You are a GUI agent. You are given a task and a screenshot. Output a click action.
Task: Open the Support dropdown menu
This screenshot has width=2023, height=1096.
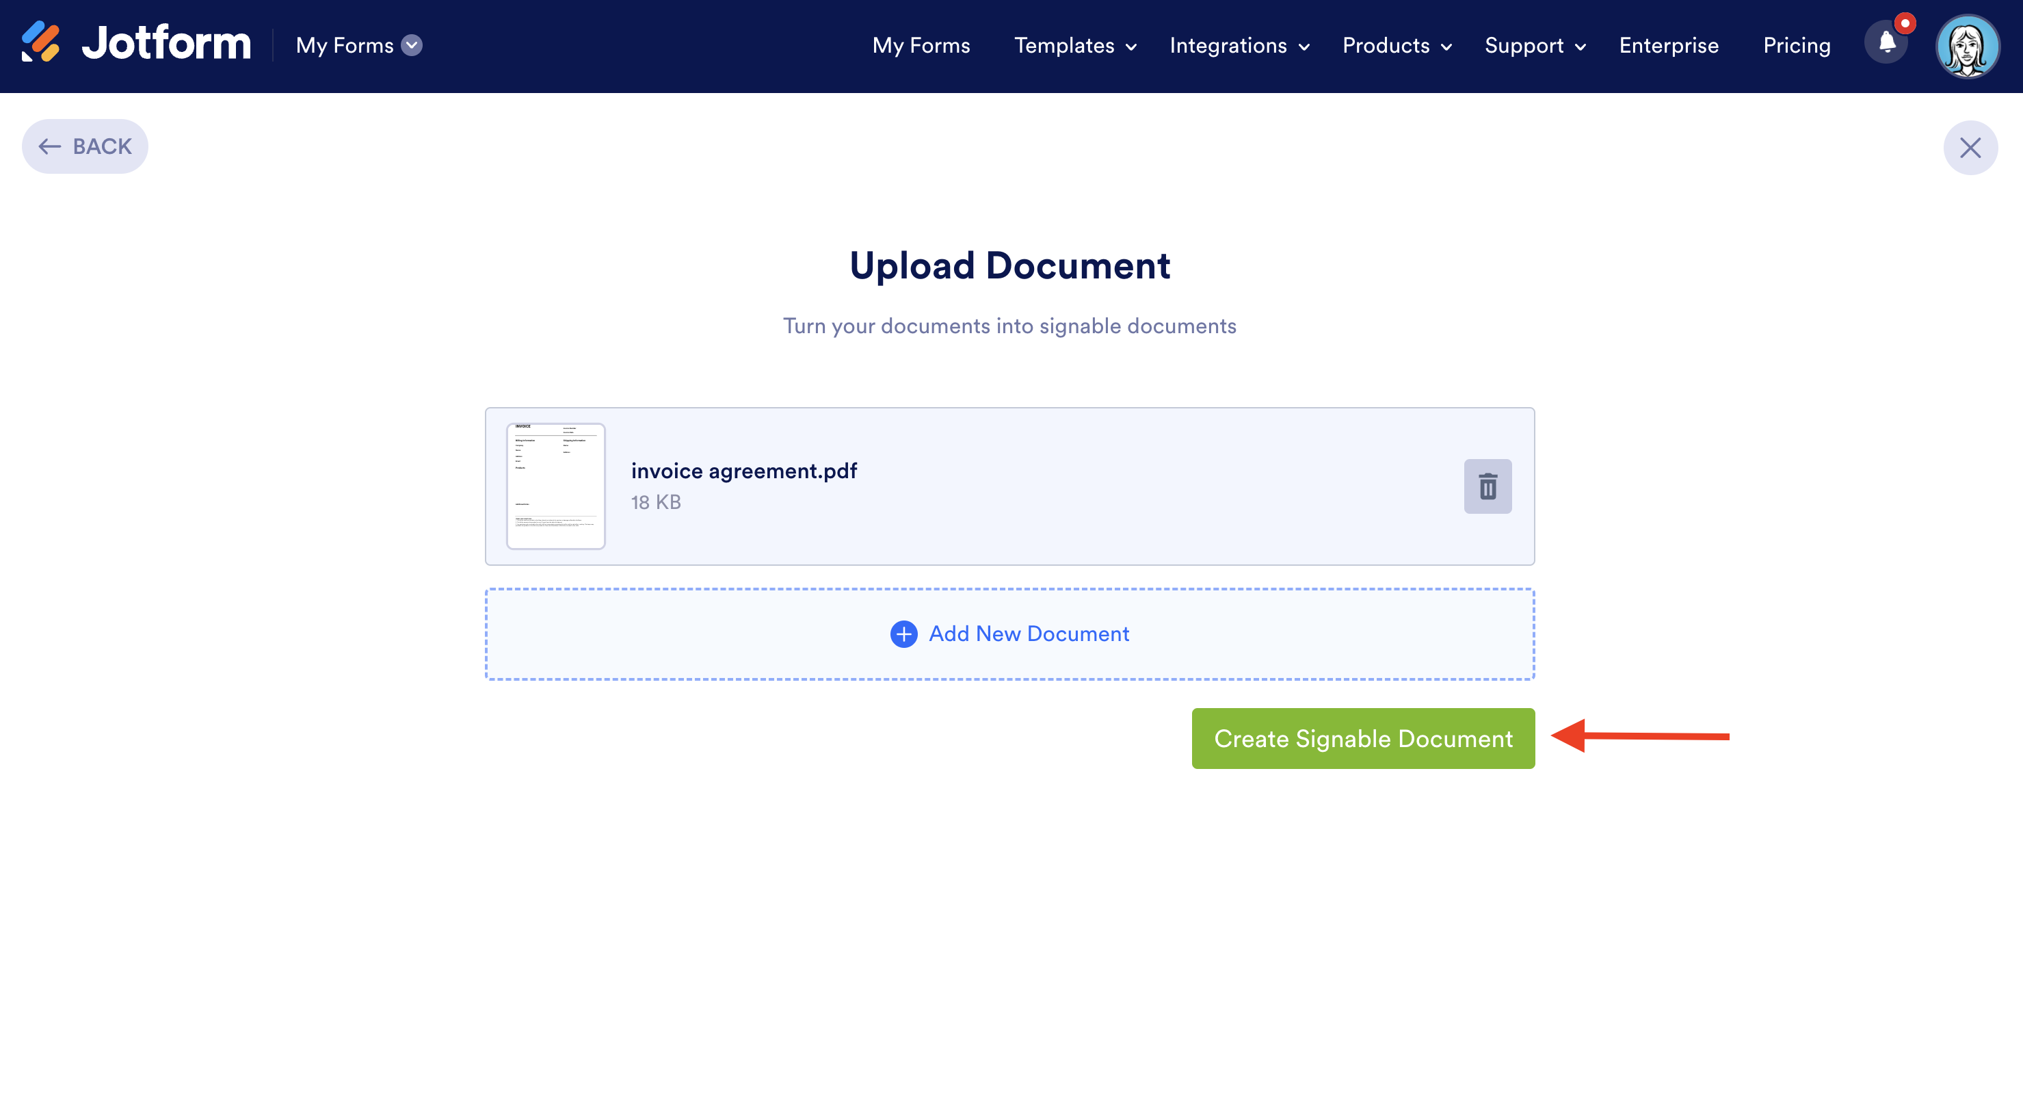(x=1534, y=46)
